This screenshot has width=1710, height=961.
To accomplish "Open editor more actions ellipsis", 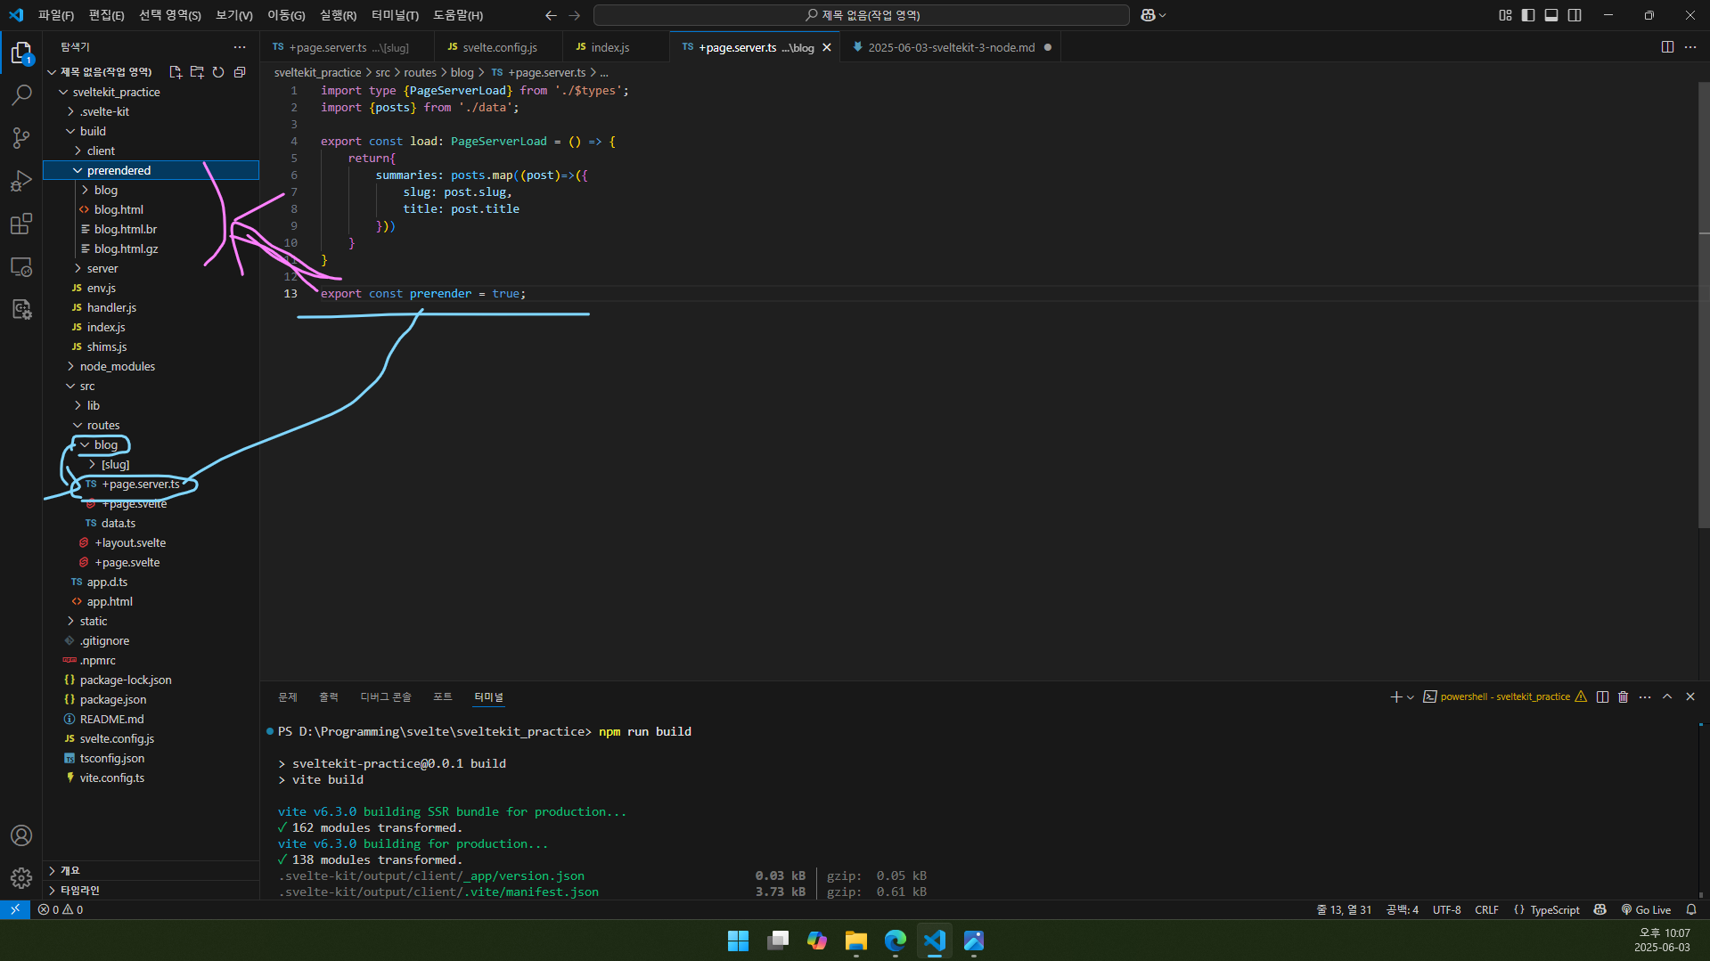I will tap(1690, 47).
